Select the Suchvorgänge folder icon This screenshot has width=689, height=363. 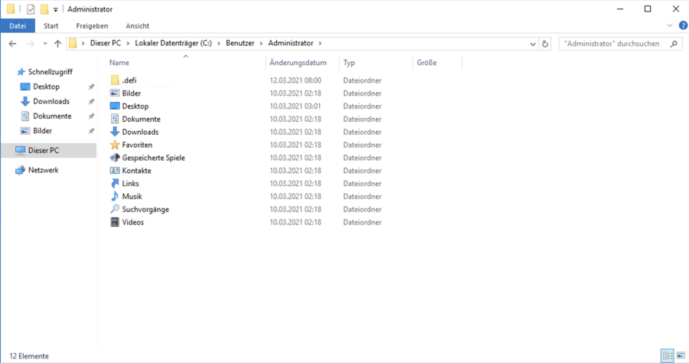115,209
